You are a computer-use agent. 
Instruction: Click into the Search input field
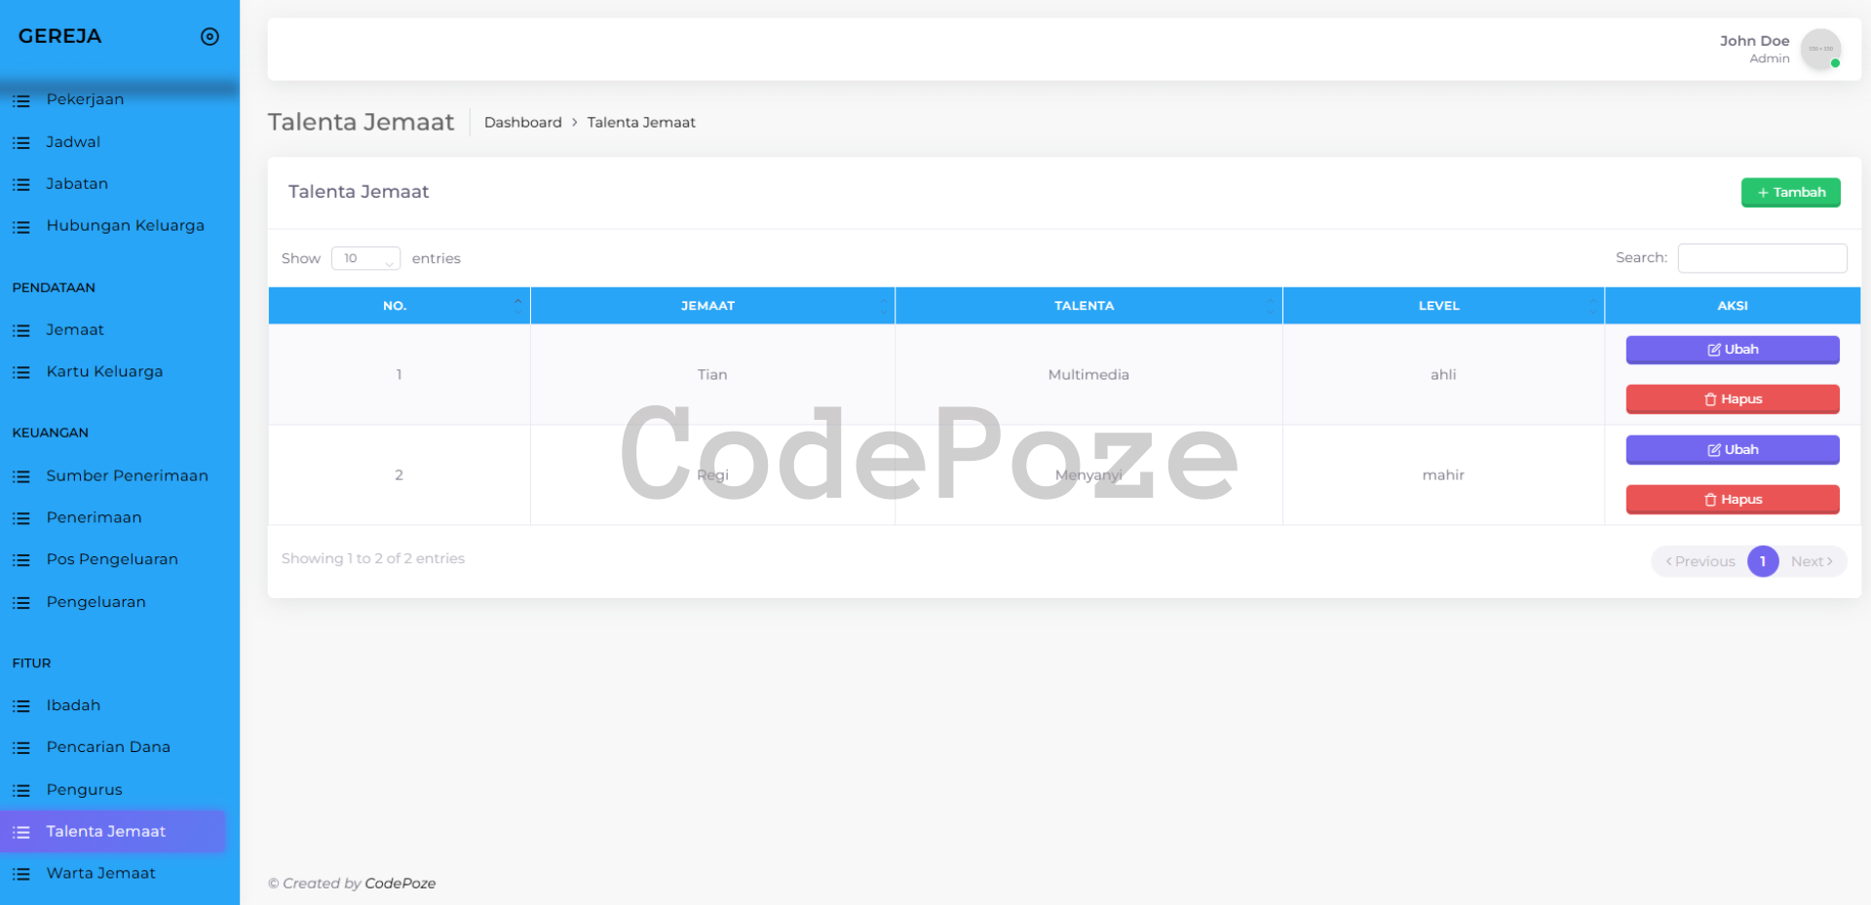(x=1761, y=258)
